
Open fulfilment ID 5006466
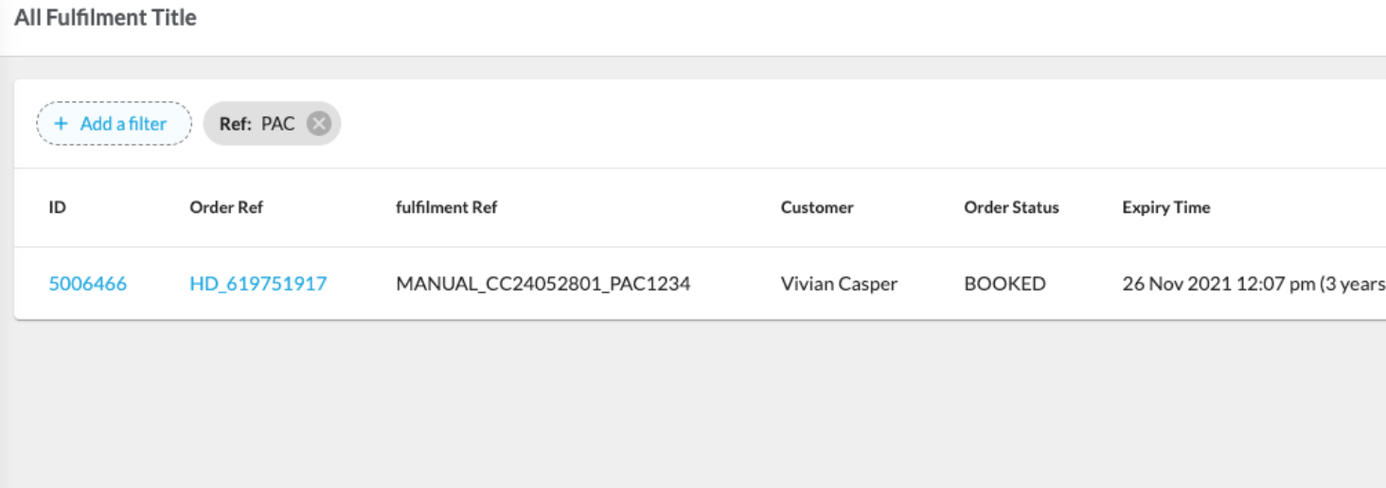point(88,284)
